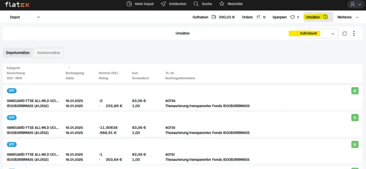Switch to the Kontoumsätze tab
The height and width of the screenshot is (169, 366).
pos(49,53)
